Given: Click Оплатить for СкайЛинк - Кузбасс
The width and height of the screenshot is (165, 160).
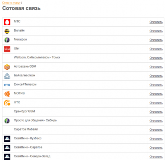Looking at the screenshot, I should tap(156, 139).
